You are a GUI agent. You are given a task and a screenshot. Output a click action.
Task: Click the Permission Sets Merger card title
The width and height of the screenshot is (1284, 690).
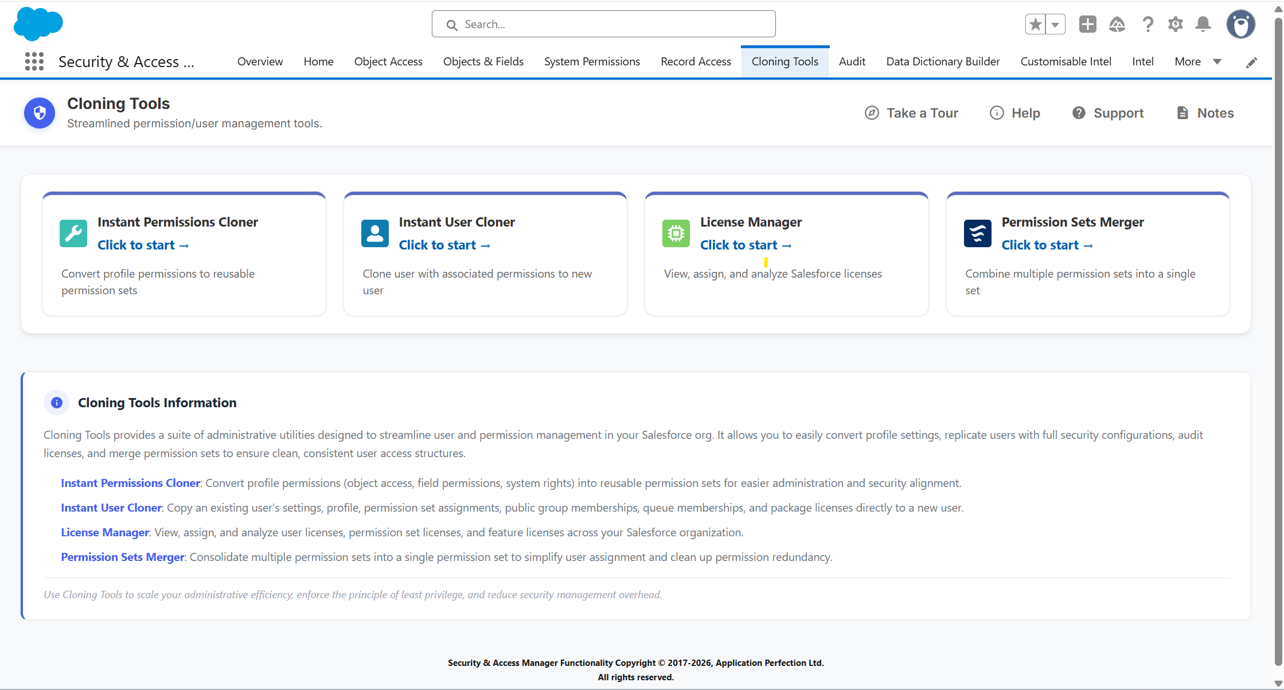click(1072, 222)
